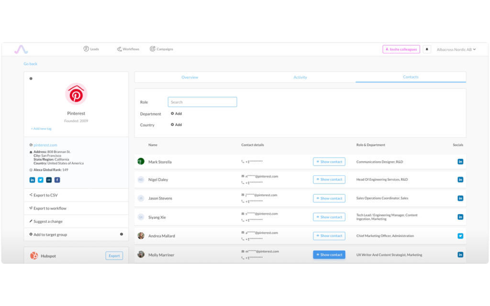
Task: Show contact for Jason Stevens
Action: 329,198
